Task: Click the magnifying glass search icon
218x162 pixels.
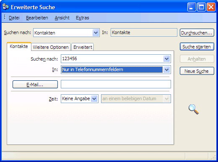Action: [x=194, y=109]
